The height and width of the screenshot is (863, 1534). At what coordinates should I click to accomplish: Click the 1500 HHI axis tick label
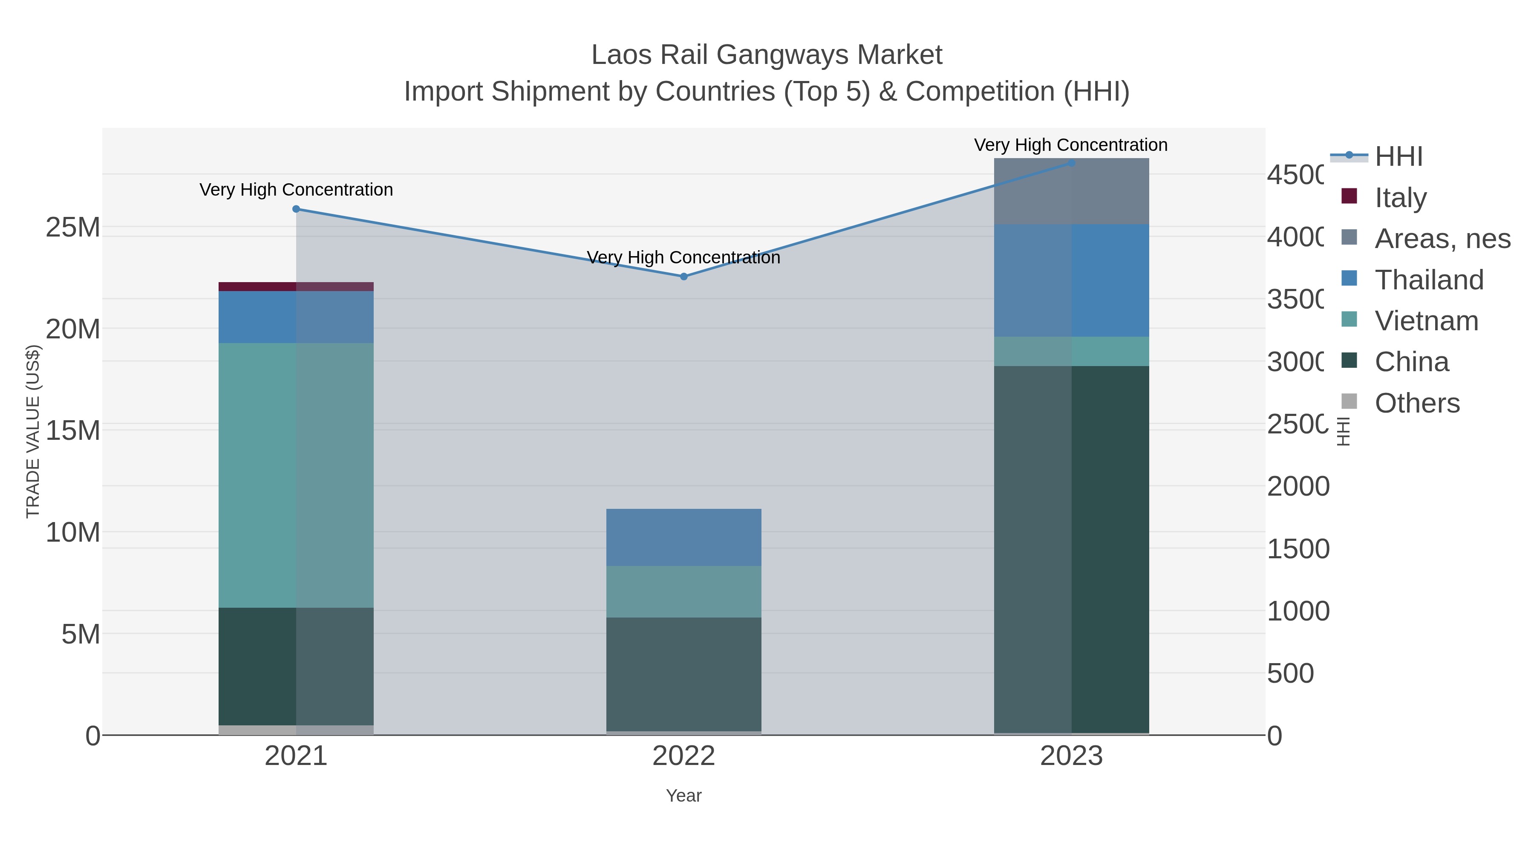pyautogui.click(x=1298, y=548)
